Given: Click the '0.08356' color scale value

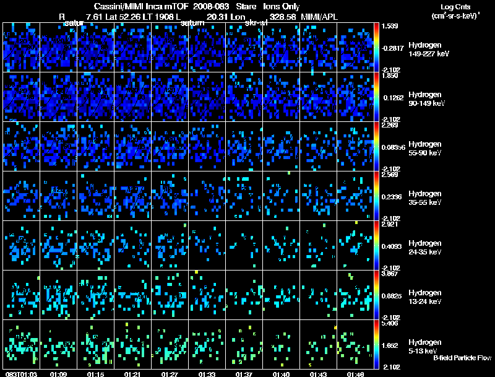Looking at the screenshot, I should [x=394, y=147].
